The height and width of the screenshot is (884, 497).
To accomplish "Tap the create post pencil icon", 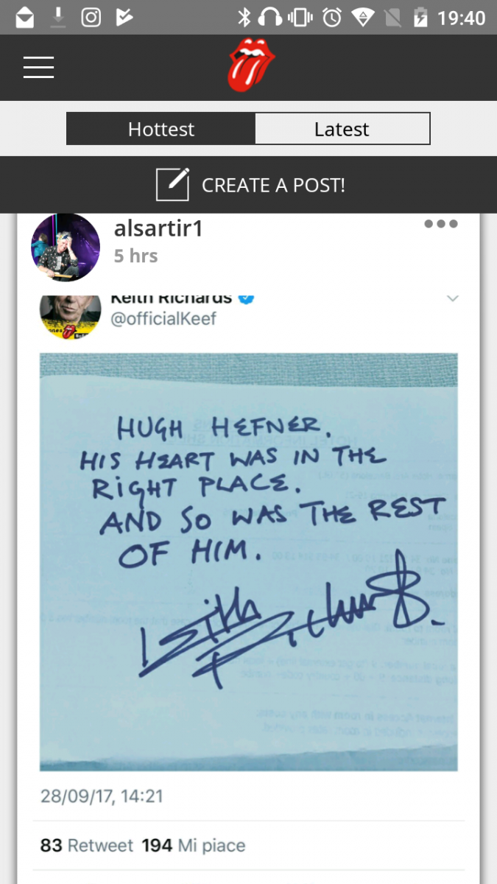I will [x=173, y=184].
